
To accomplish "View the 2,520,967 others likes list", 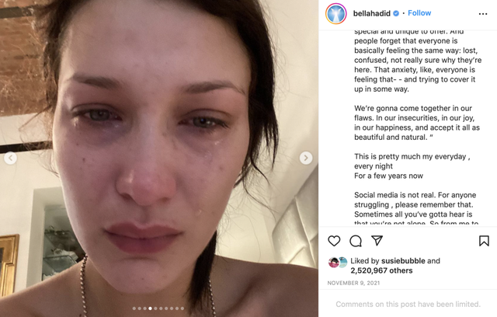I will [381, 270].
